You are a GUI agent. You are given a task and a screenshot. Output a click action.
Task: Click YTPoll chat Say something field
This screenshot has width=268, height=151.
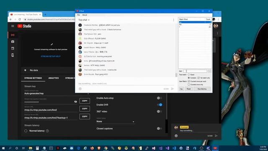126,83
